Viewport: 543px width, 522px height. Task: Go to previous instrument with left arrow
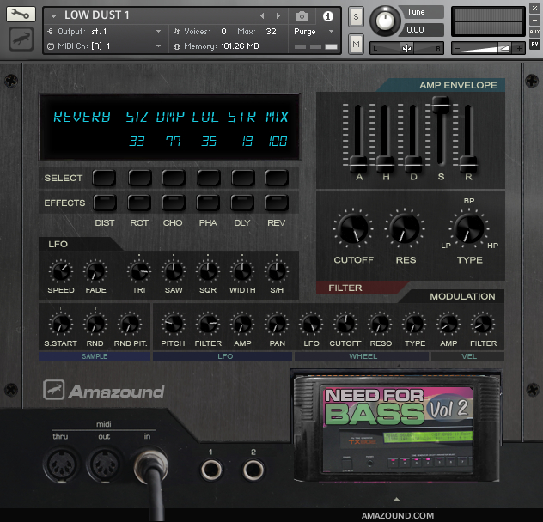(262, 16)
